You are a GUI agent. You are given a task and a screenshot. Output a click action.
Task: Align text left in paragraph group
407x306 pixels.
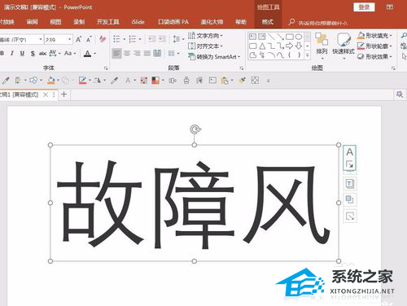click(116, 53)
